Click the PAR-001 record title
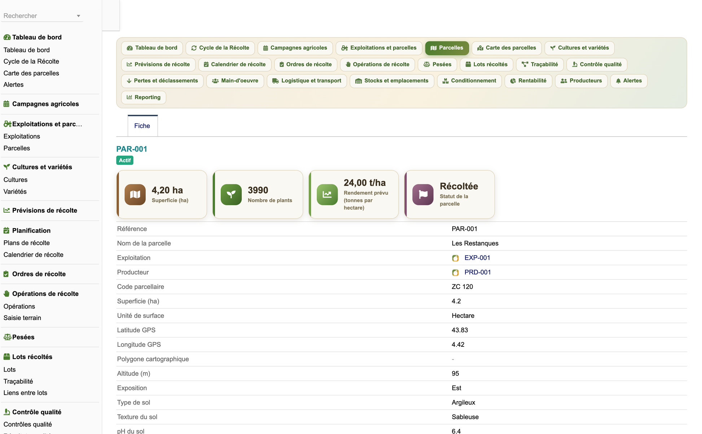The image size is (702, 434). [132, 149]
